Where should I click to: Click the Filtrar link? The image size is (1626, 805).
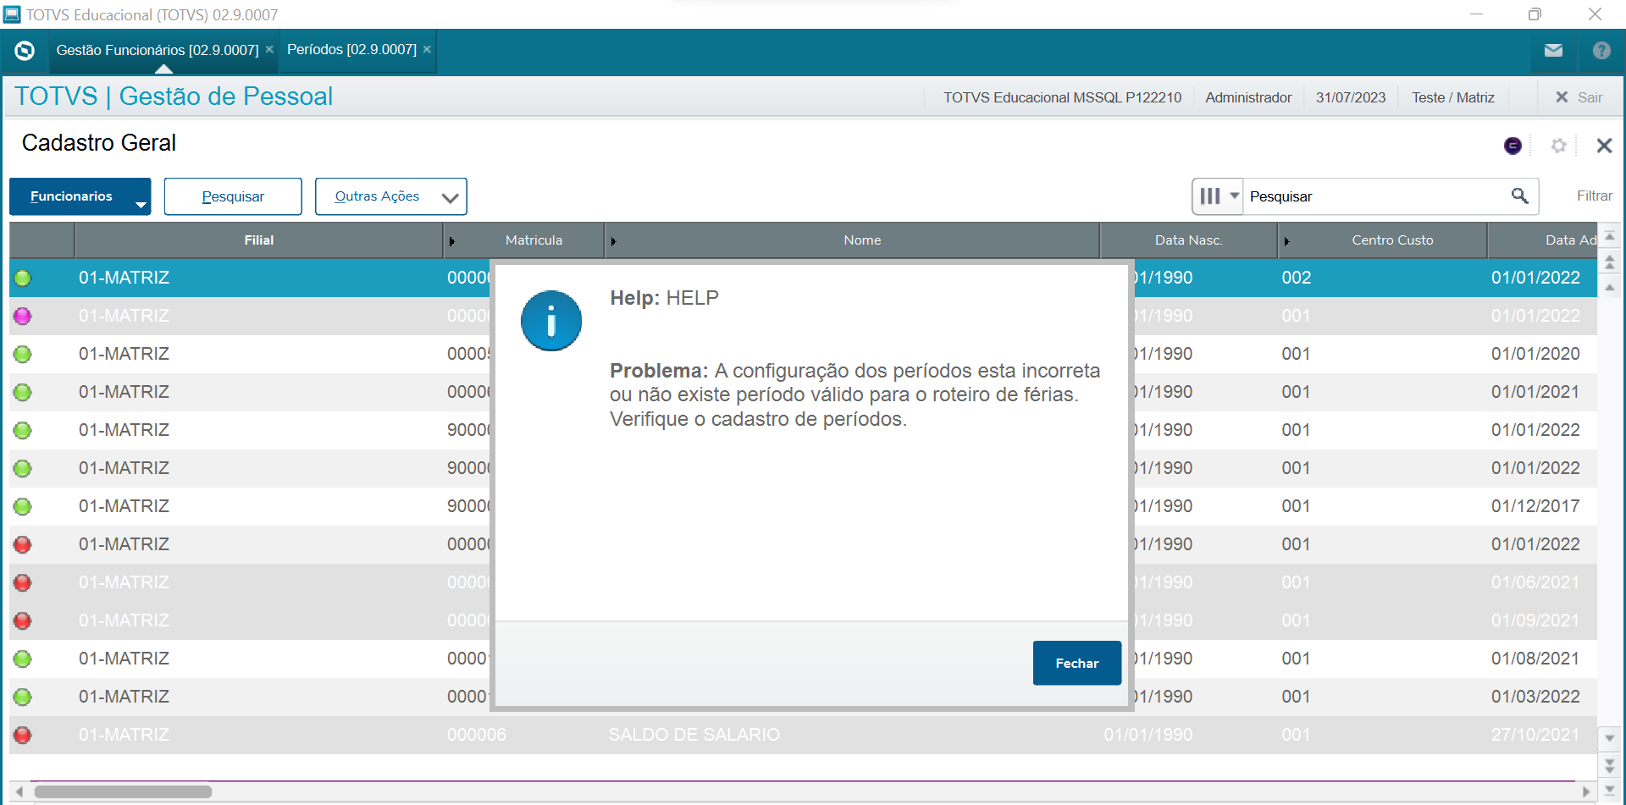[x=1595, y=196]
